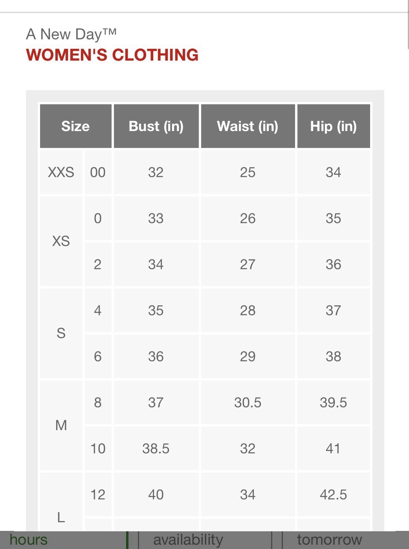
Task: Click the 38.5 bust measurement cell
Action: pyautogui.click(x=156, y=449)
